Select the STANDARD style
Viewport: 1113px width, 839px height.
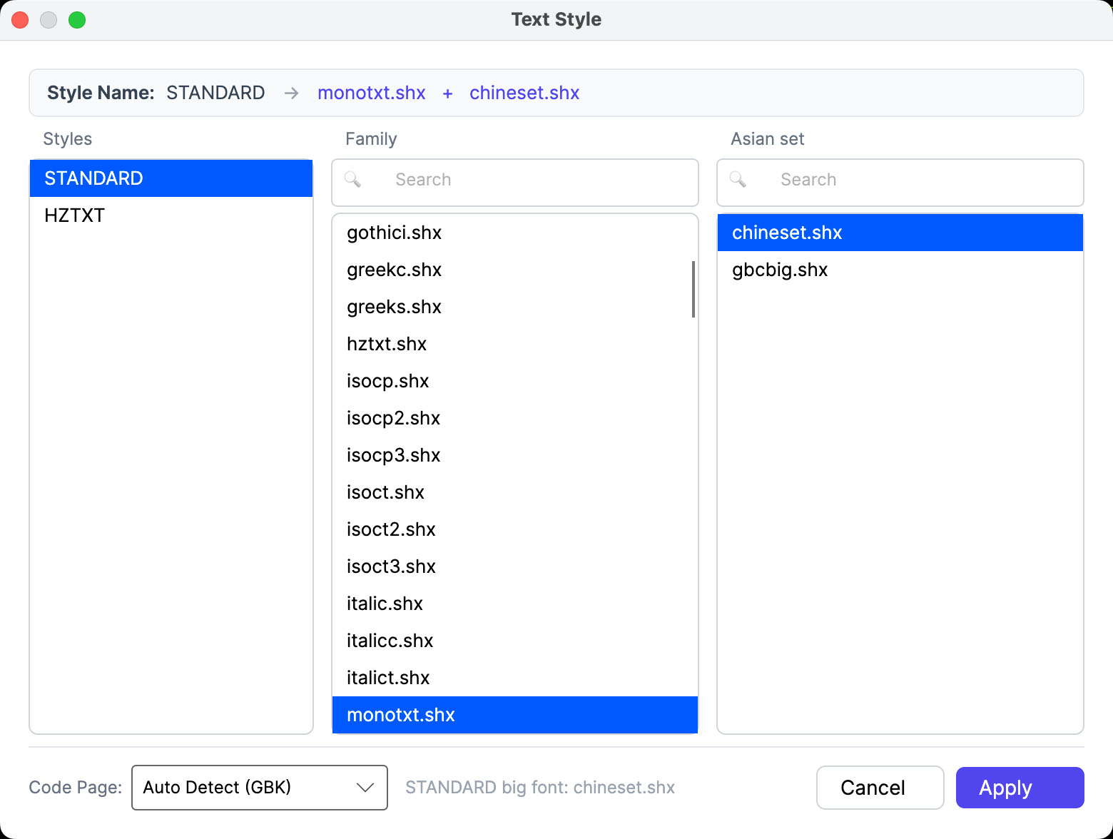pyautogui.click(x=171, y=178)
